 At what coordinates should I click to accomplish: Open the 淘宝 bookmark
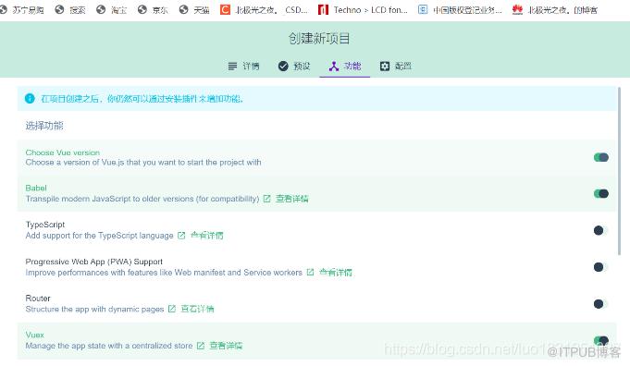(x=112, y=9)
